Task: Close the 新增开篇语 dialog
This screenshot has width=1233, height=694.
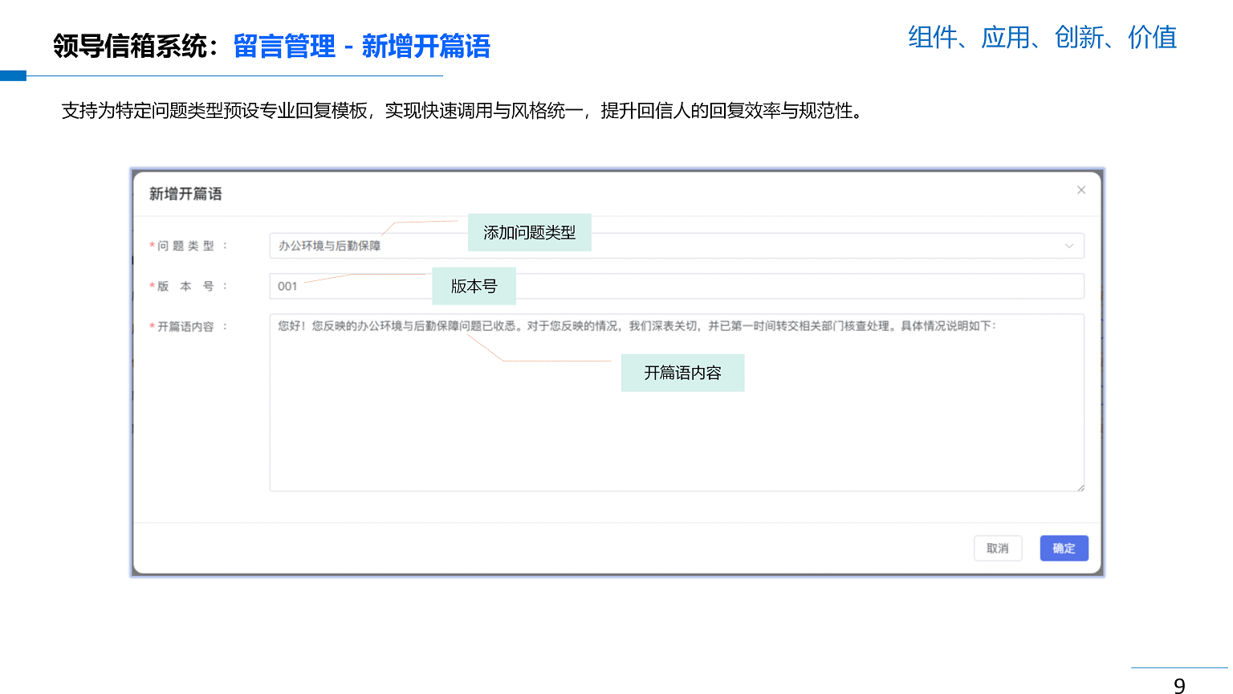Action: pos(1081,190)
